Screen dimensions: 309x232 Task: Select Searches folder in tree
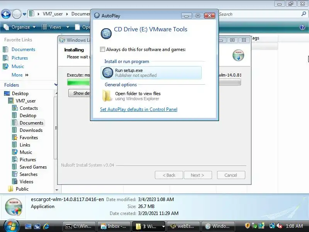[x=28, y=174]
